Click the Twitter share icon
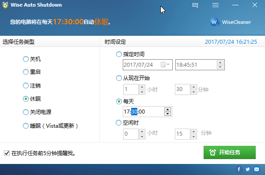The image size is (265, 175). coord(248,169)
